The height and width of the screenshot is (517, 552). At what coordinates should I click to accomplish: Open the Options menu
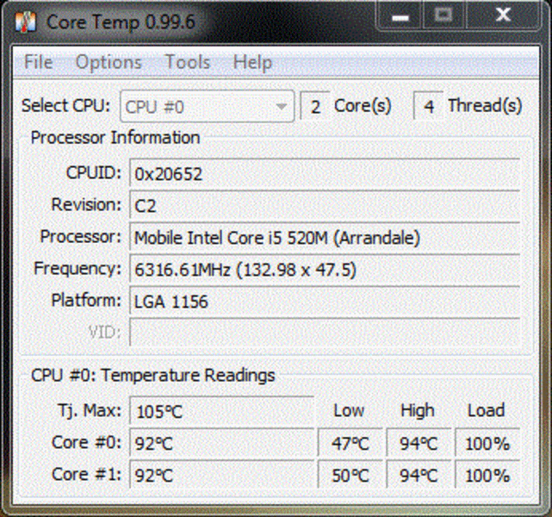[x=109, y=62]
